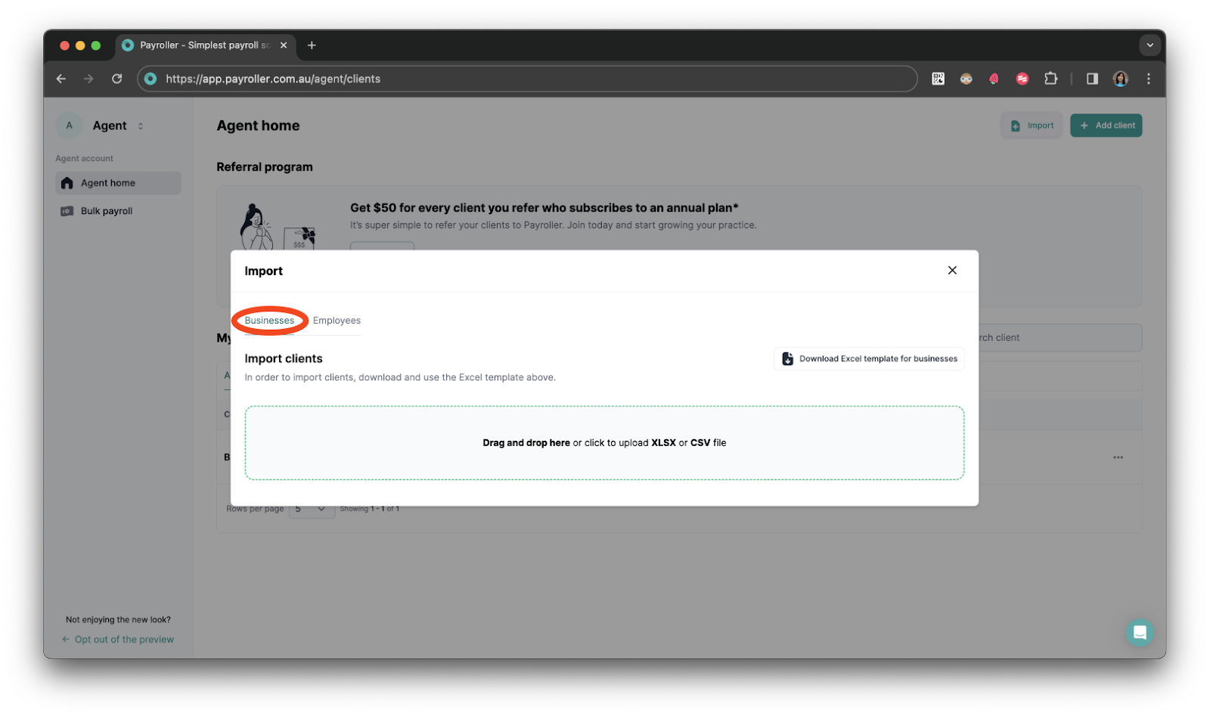Go forward with the browser forward arrow

pyautogui.click(x=88, y=79)
